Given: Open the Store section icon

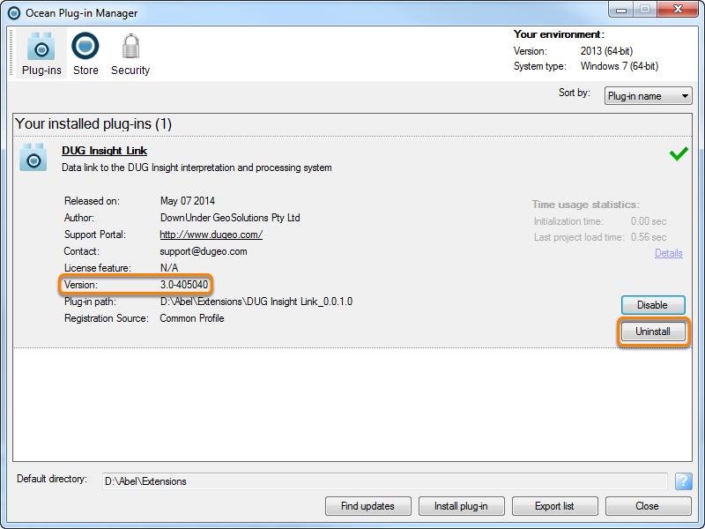Looking at the screenshot, I should click(85, 54).
